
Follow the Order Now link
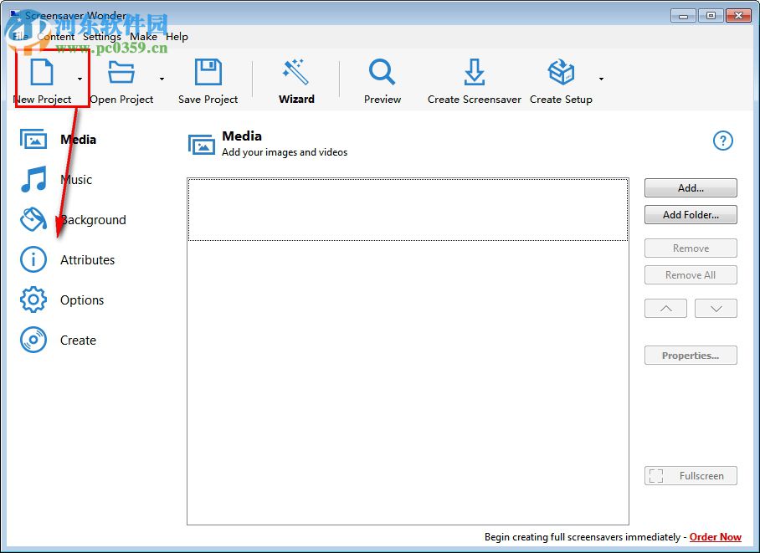tap(715, 537)
